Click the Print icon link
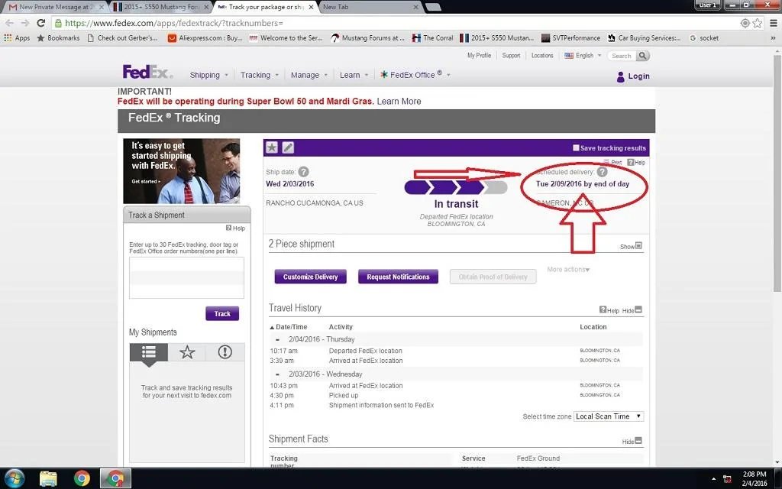 click(613, 163)
